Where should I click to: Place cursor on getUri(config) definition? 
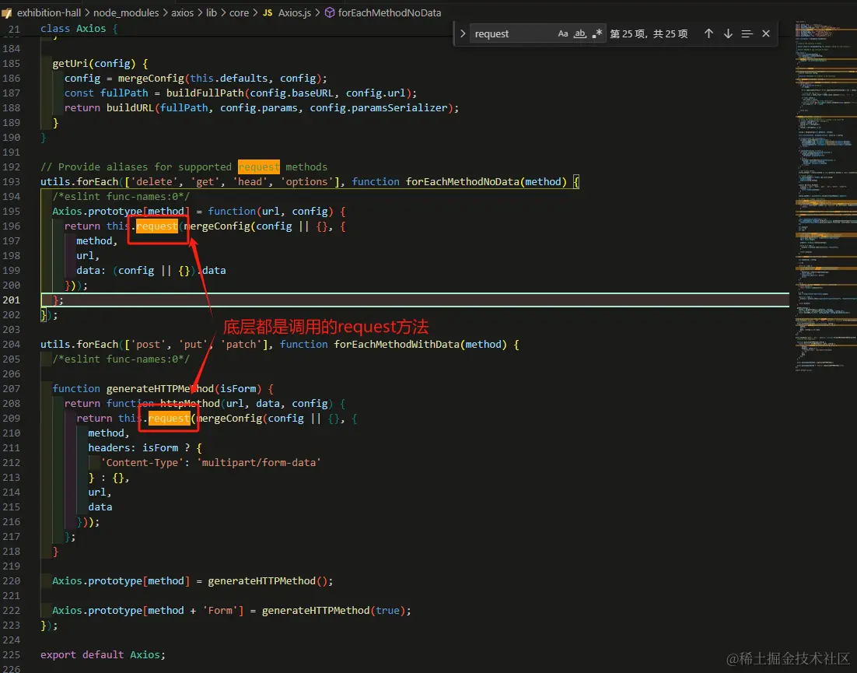click(x=93, y=64)
